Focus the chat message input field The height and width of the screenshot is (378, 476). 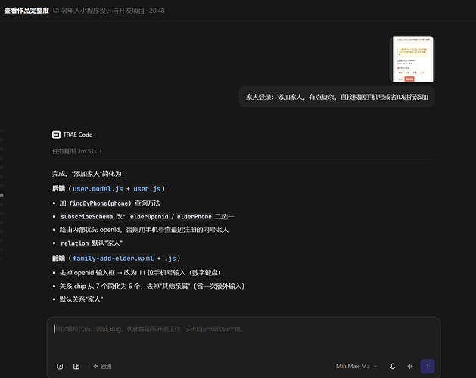point(244,336)
